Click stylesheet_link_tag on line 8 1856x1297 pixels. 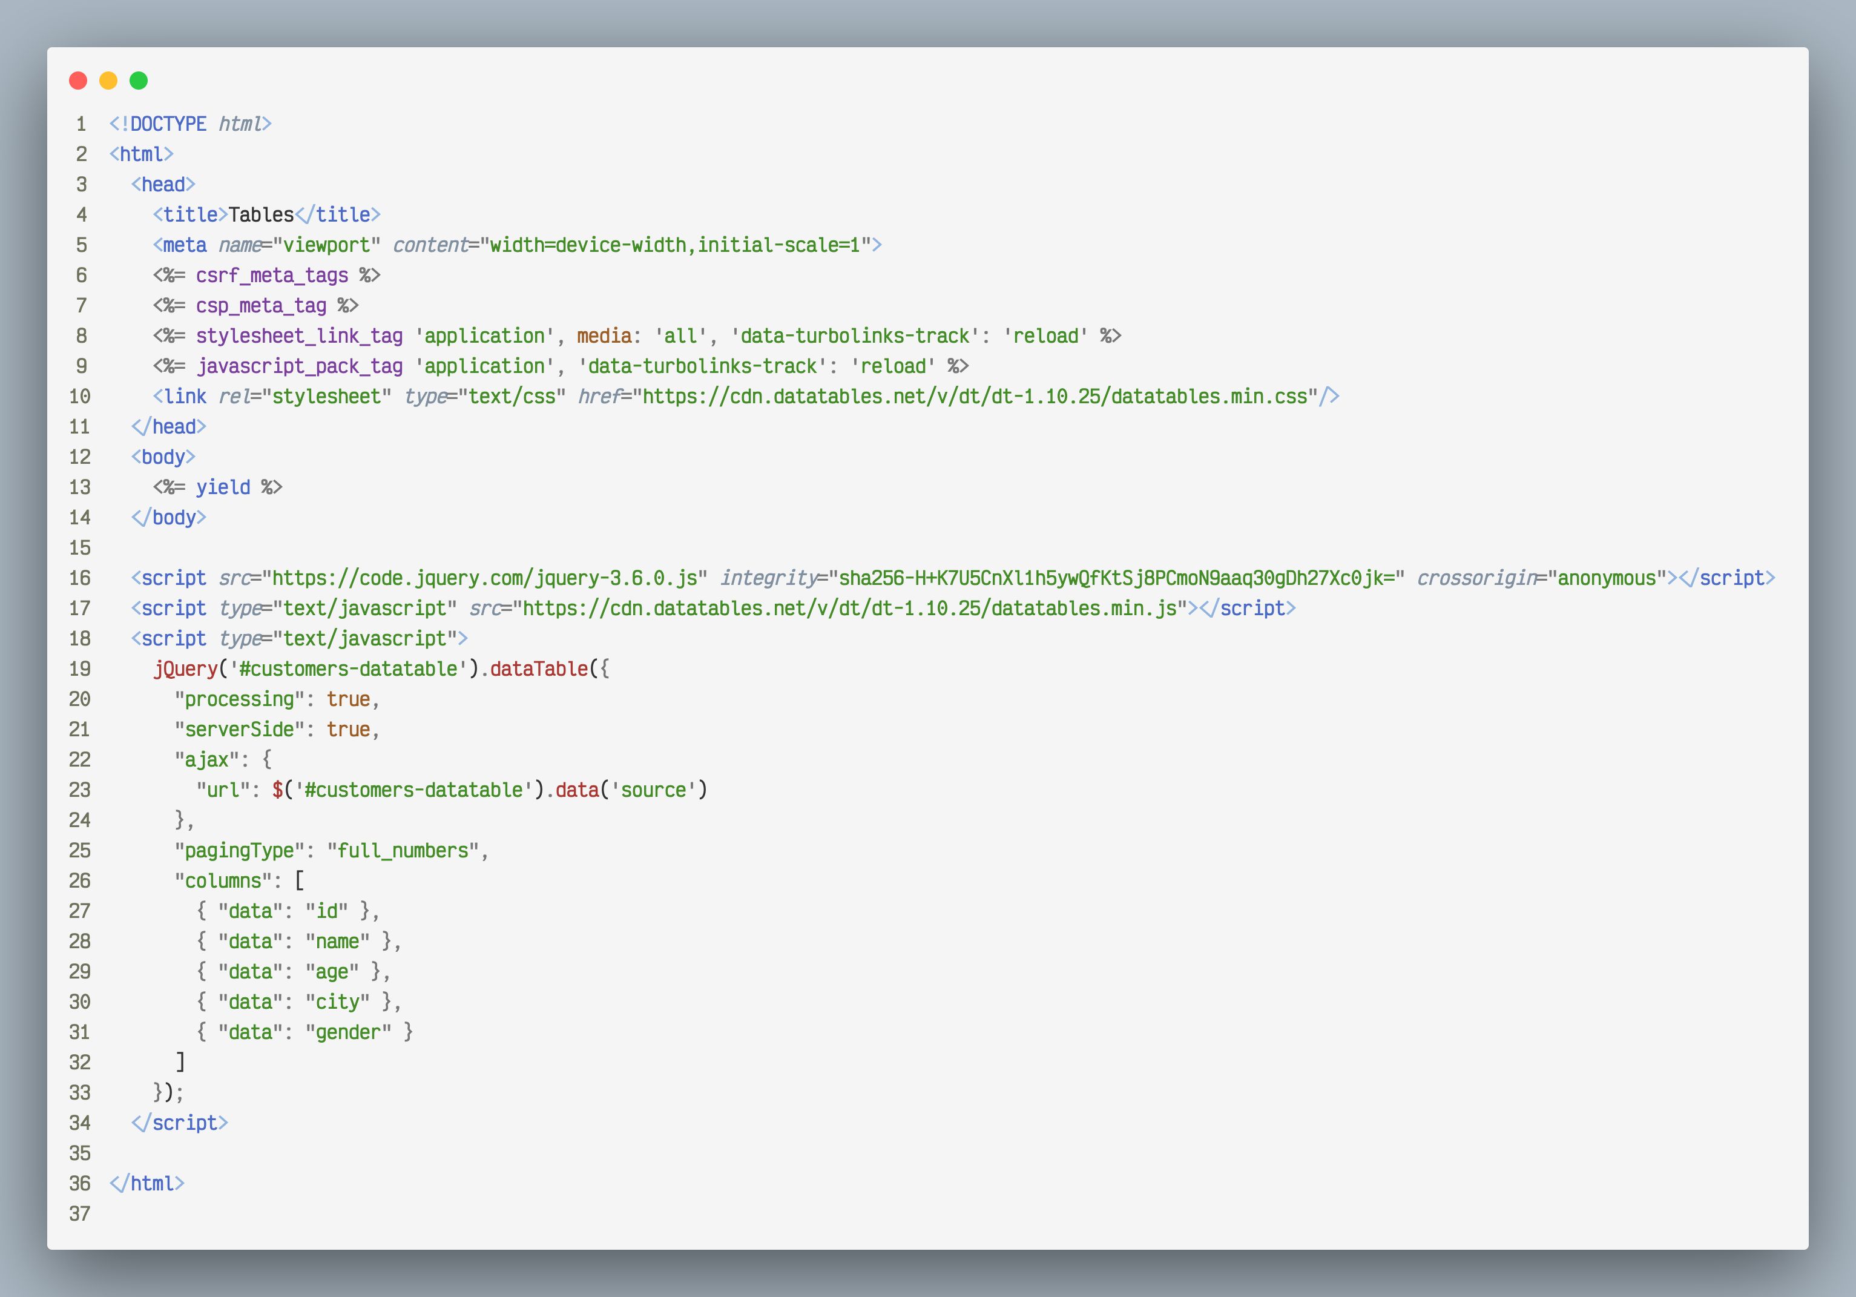[299, 337]
